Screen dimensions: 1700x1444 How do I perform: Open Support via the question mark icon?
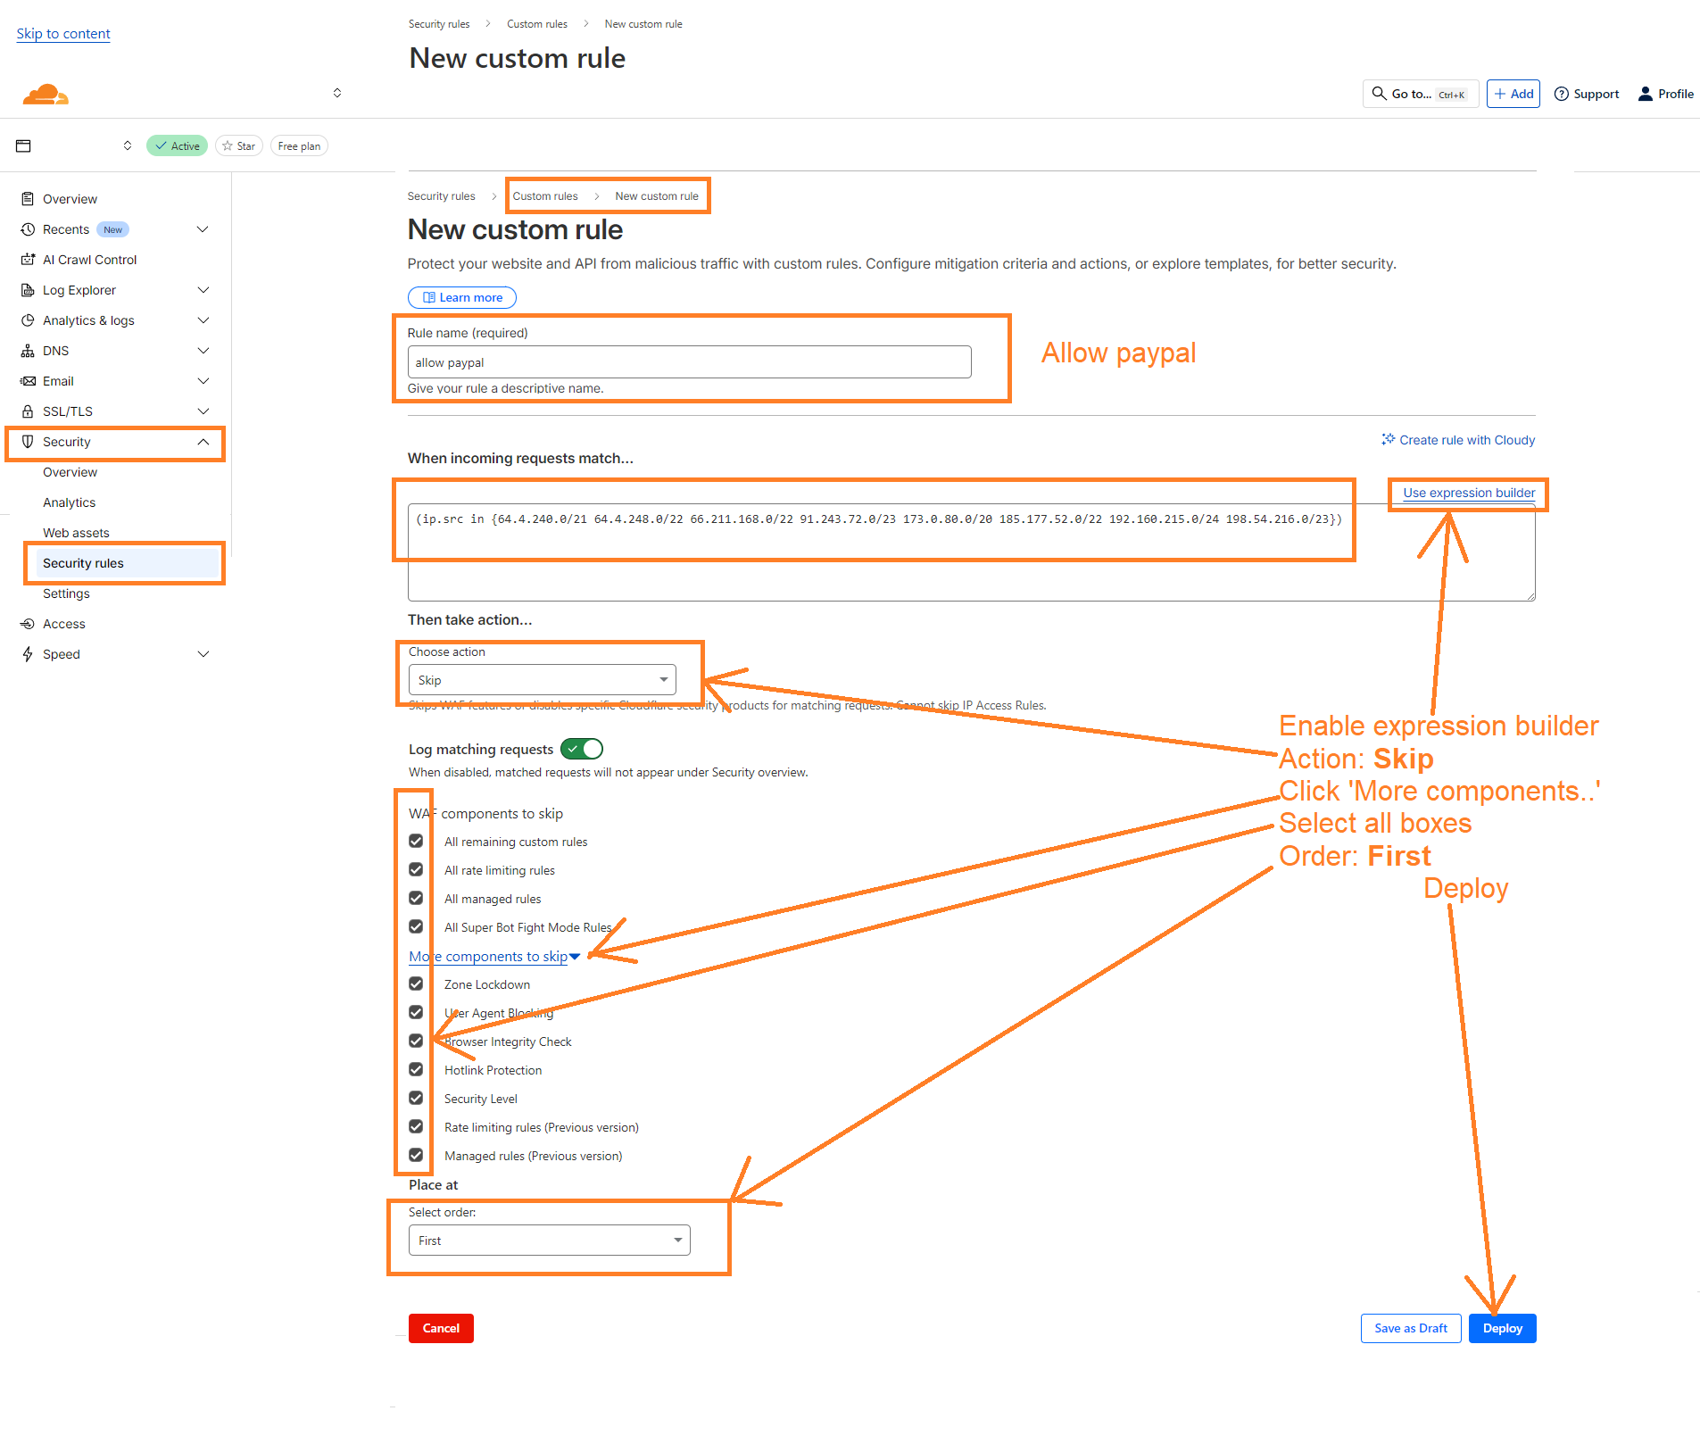[x=1561, y=94]
